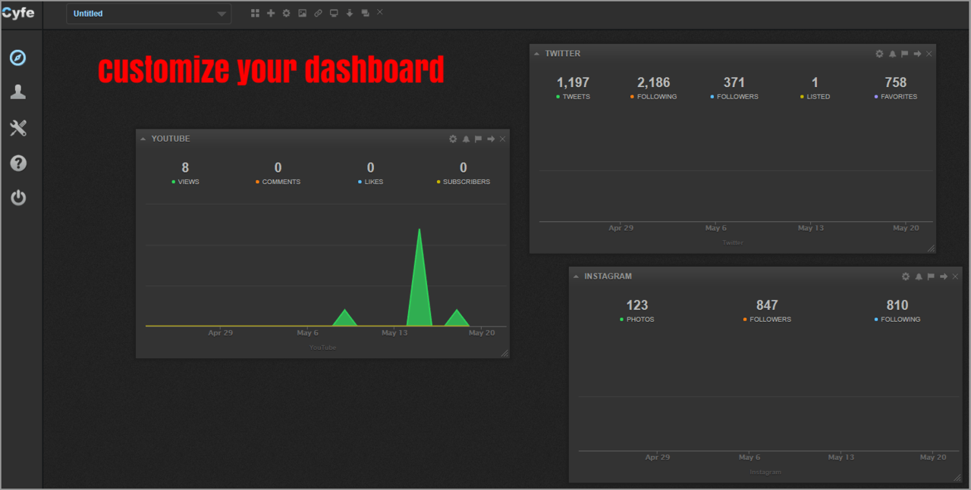971x490 pixels.
Task: Collapse the Instagram widget with its triangle
Action: (576, 276)
